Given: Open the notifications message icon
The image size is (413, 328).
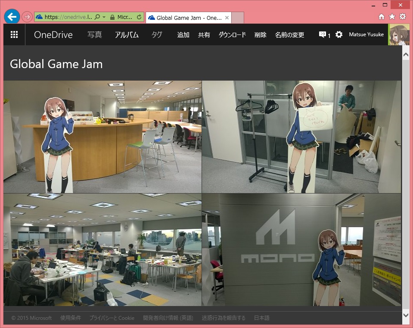Looking at the screenshot, I should coord(323,34).
